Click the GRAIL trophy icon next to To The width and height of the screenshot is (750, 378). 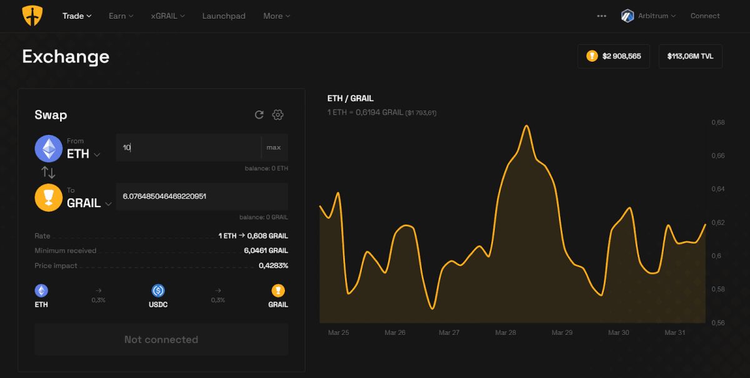point(48,197)
